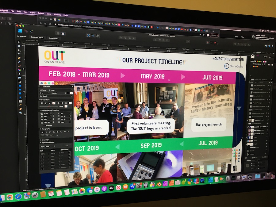Open the Layer menu
This screenshot has height=207, width=276.
(33, 13)
